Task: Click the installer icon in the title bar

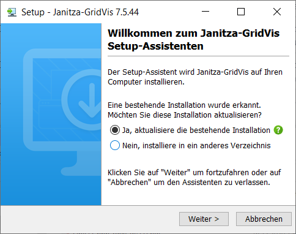Action: pos(12,12)
